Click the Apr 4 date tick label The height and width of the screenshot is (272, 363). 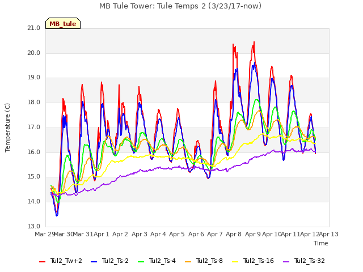click(158, 234)
